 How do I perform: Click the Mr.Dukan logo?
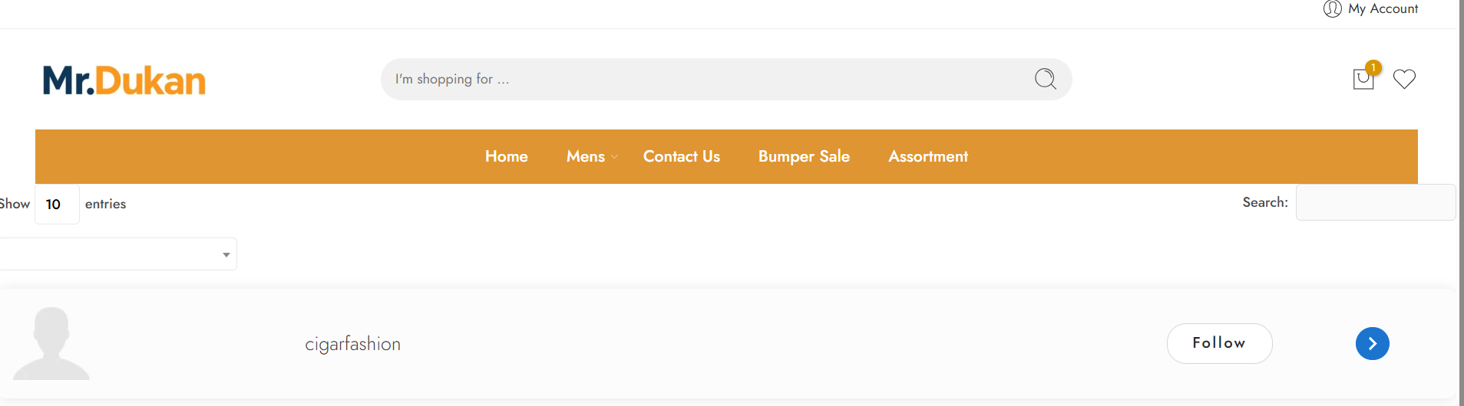click(124, 80)
